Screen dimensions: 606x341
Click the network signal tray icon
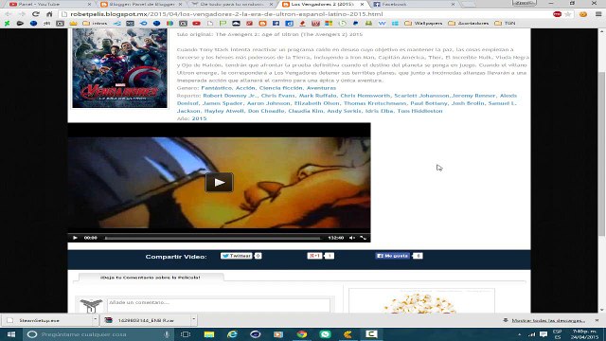(x=532, y=334)
